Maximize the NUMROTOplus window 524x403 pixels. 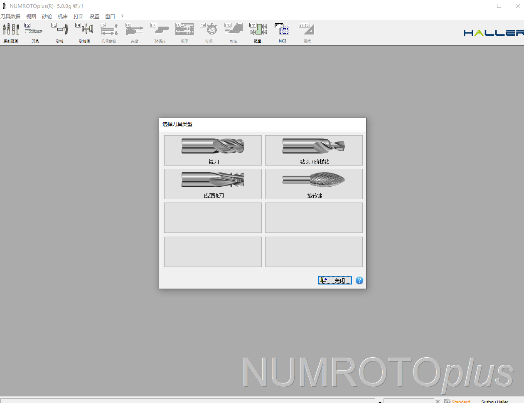[499, 6]
